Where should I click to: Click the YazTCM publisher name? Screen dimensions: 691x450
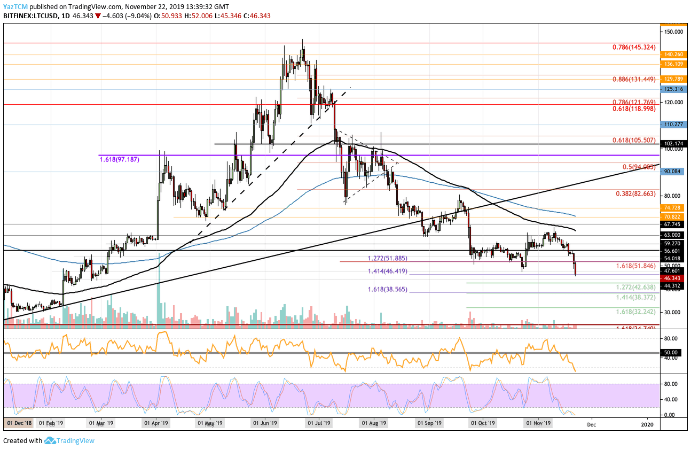click(15, 6)
